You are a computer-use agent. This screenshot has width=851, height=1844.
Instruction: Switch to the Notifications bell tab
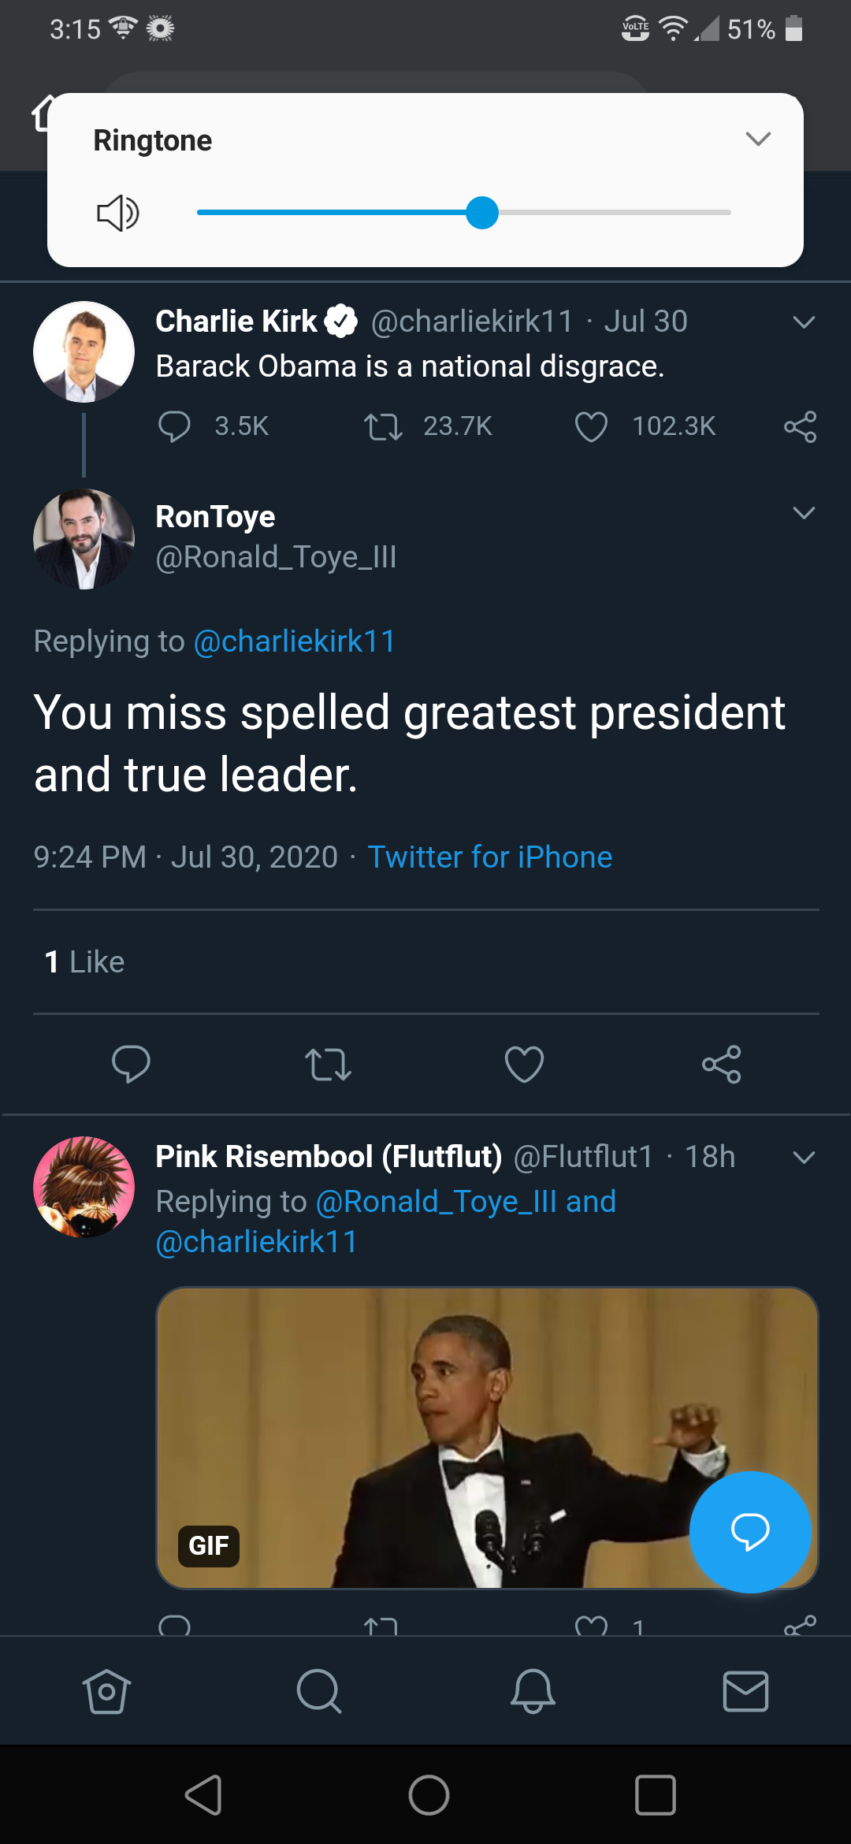(533, 1691)
